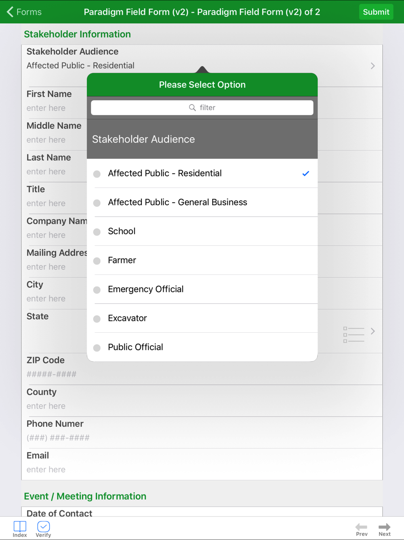This screenshot has width=404, height=540.
Task: Open the Date of Contact field
Action: pyautogui.click(x=202, y=512)
